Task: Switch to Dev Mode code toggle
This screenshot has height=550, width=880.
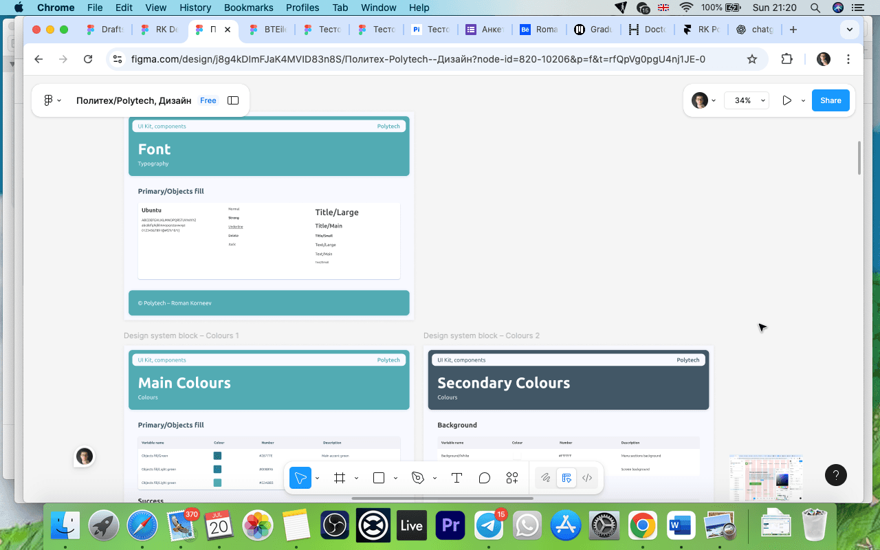Action: pyautogui.click(x=587, y=478)
